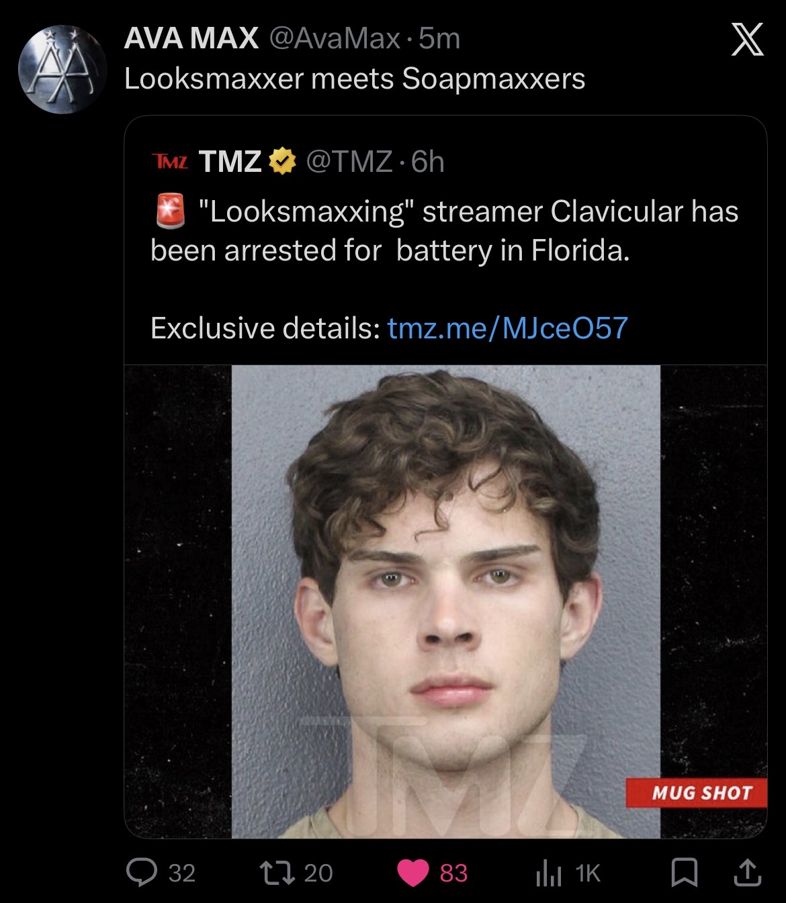
Task: Open the tmz.me/MJceO57 link
Action: click(508, 328)
